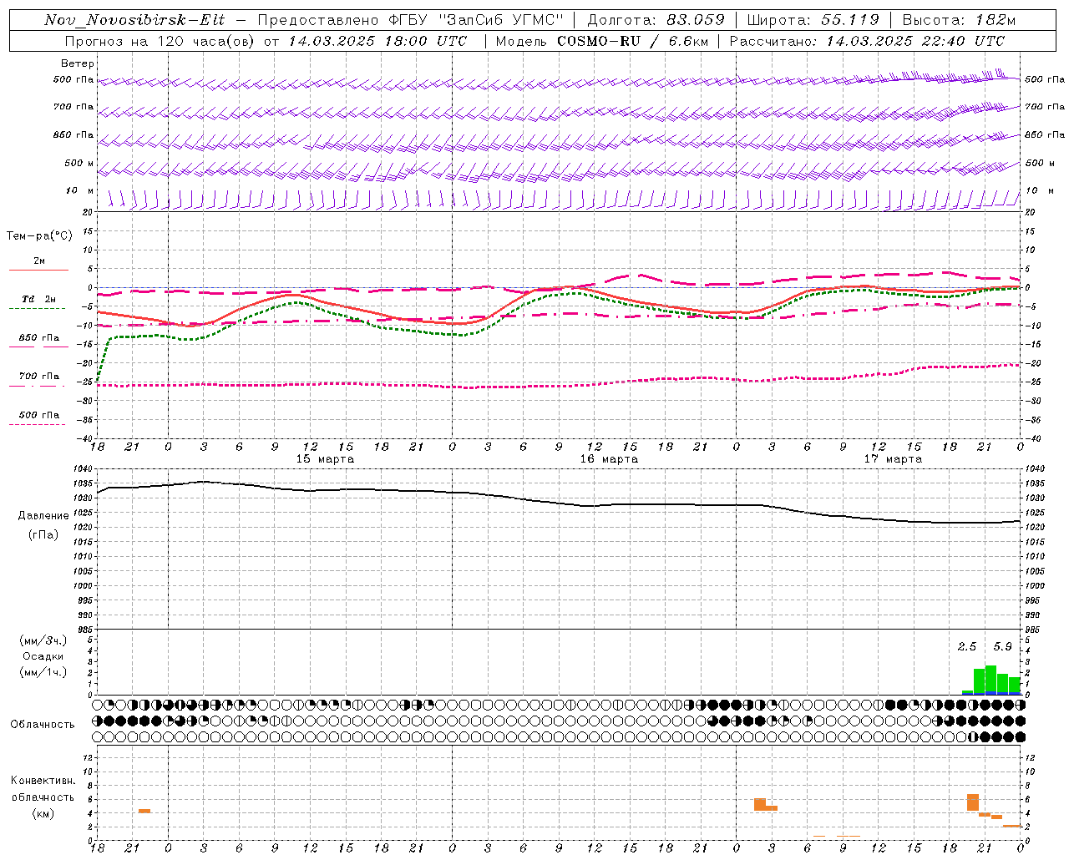Viewport: 1069px width, 855px height.
Task: Click the 16 марта date label
Action: (609, 459)
